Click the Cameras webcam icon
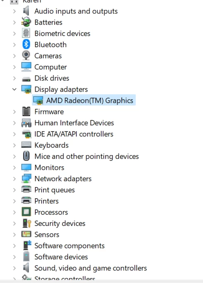The width and height of the screenshot is (203, 283). click(x=26, y=55)
